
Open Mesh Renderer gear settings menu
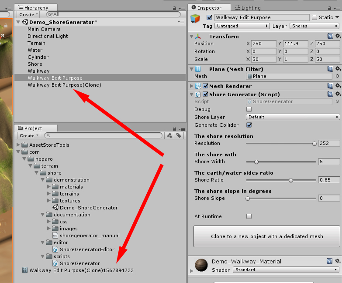(x=338, y=85)
